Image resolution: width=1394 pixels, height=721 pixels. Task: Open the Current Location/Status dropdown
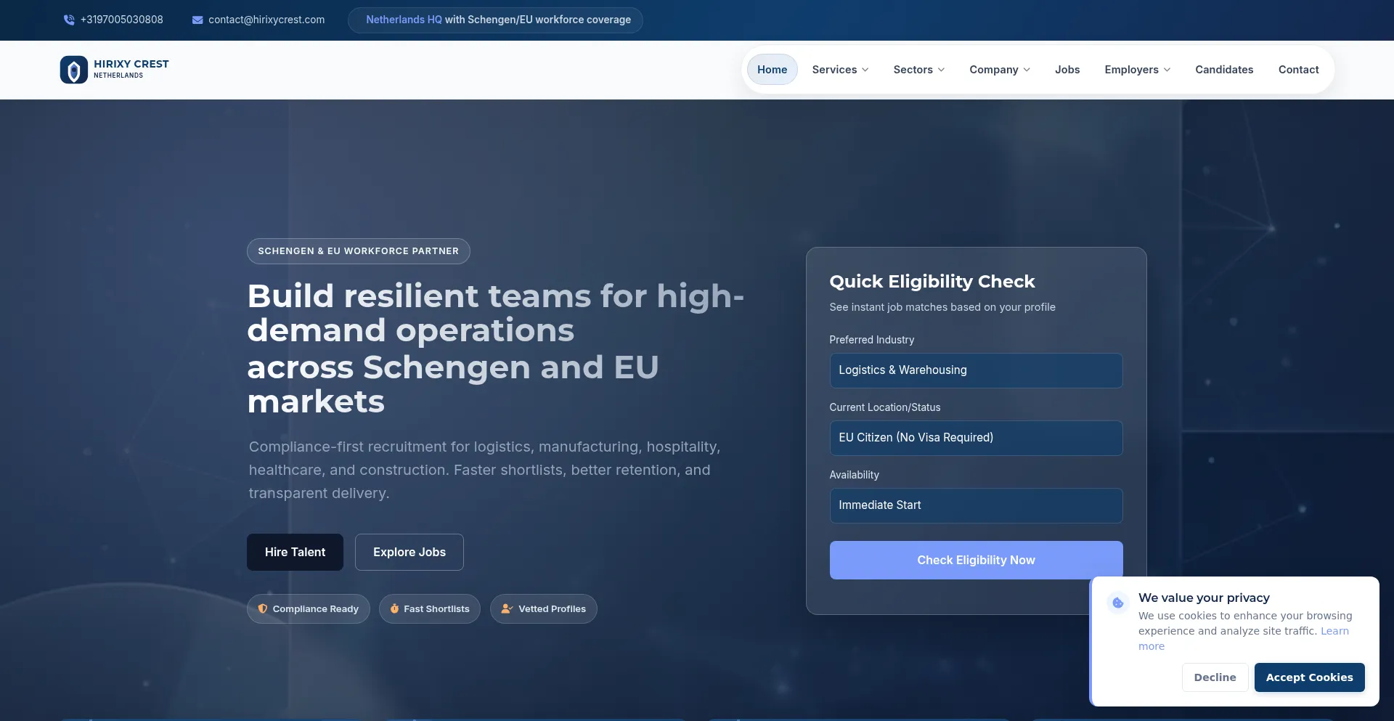coord(976,438)
